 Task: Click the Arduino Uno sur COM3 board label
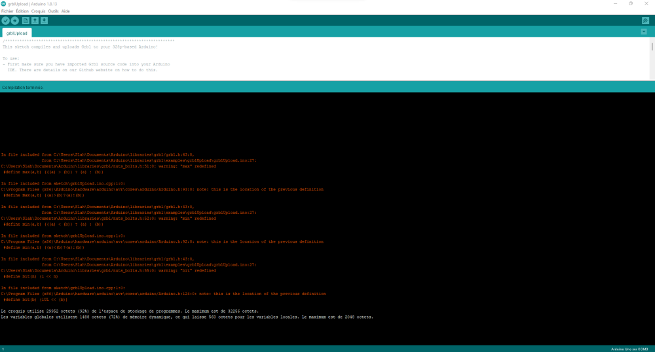point(629,349)
